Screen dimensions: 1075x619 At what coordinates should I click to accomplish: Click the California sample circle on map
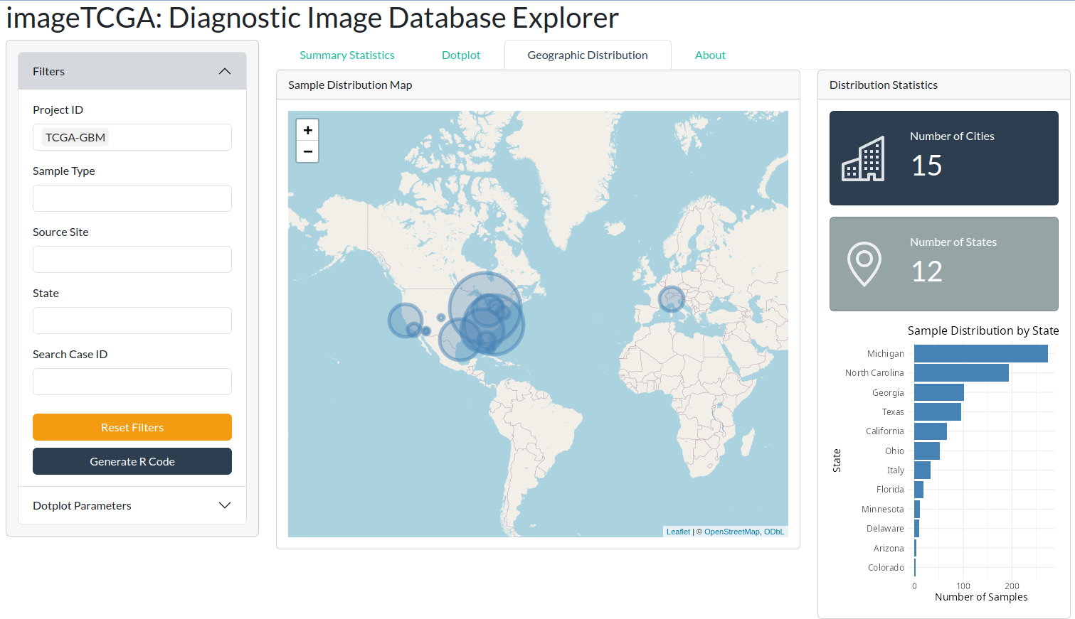[x=405, y=319]
